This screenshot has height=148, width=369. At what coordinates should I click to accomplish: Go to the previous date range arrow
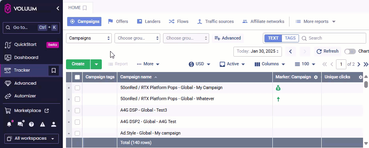coord(290,51)
